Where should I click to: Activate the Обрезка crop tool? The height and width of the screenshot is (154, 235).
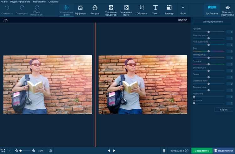[x=142, y=10]
